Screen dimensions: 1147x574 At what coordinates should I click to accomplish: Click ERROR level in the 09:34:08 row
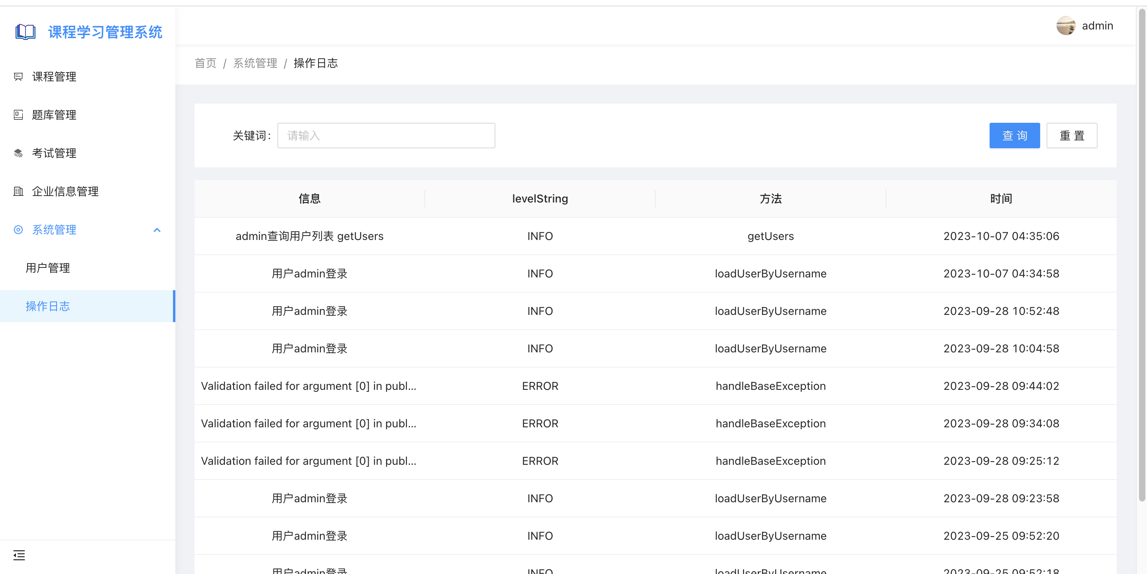point(540,423)
